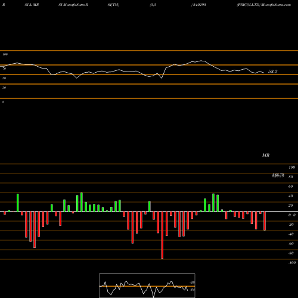The height and width of the screenshot is (298, 298).
Task: Click the 549293 text in header
Action: coord(199,5)
